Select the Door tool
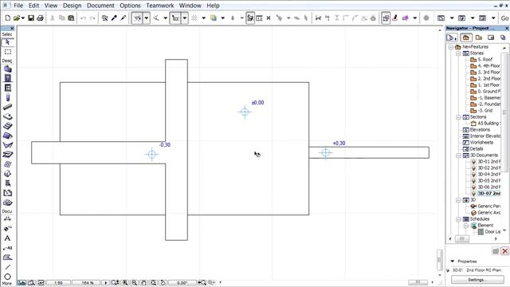The width and height of the screenshot is (510, 287). [x=7, y=78]
